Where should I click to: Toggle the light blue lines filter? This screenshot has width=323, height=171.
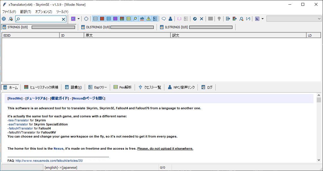(108, 19)
